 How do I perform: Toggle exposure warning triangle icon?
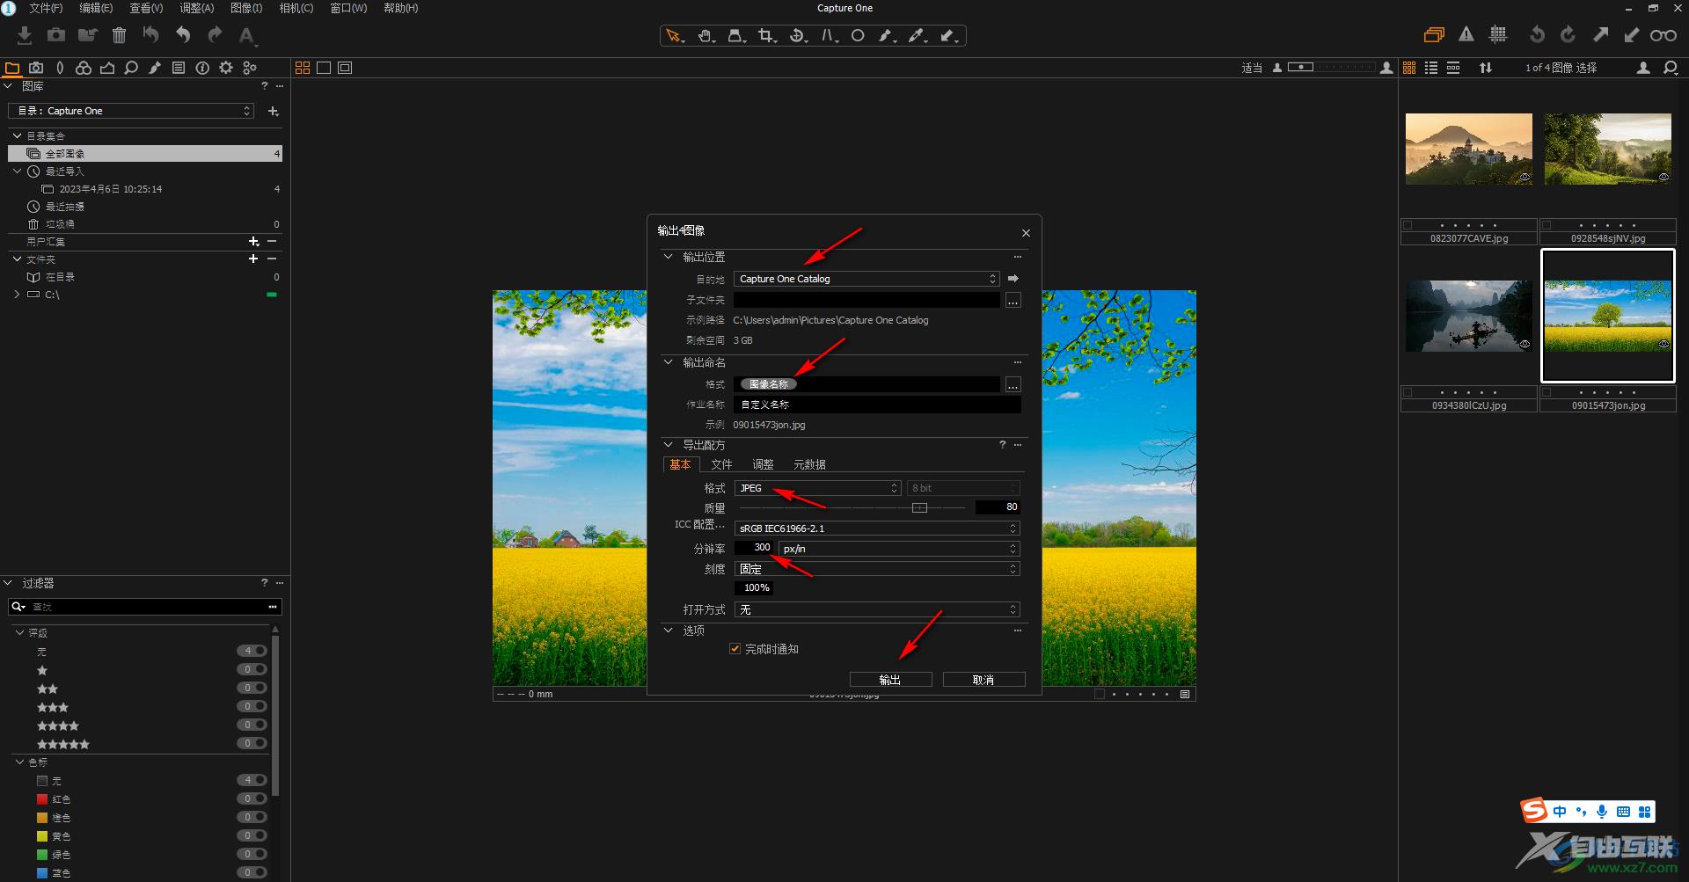click(1466, 34)
